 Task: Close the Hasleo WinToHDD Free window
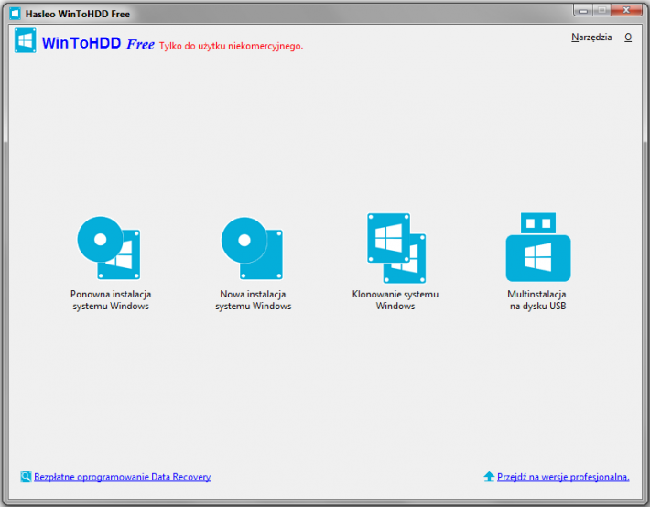(x=626, y=10)
